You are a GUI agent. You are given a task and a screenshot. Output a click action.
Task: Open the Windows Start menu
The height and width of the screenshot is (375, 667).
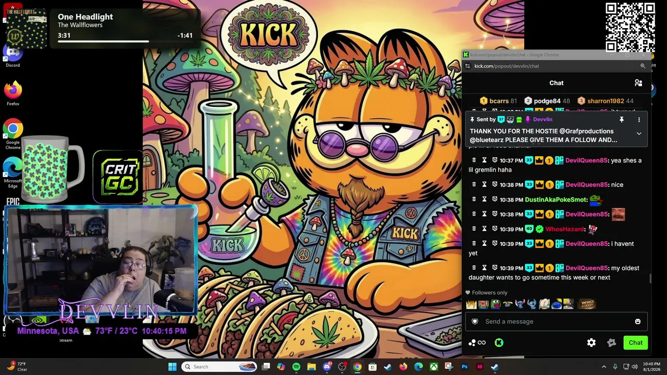coord(172,367)
